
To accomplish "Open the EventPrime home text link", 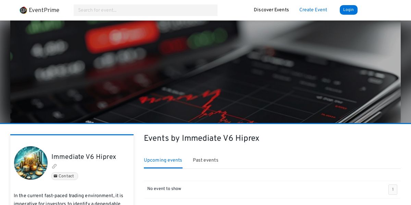I will pyautogui.click(x=44, y=10).
